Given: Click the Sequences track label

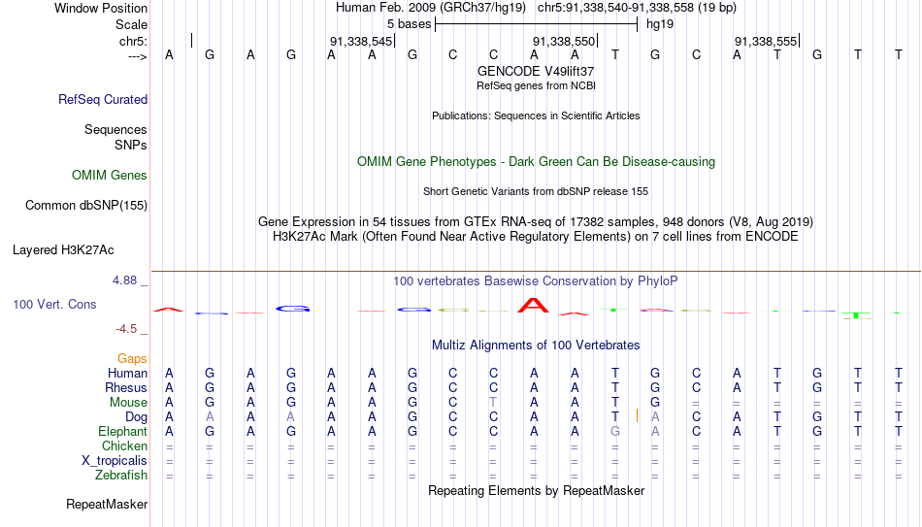Looking at the screenshot, I should pos(115,129).
